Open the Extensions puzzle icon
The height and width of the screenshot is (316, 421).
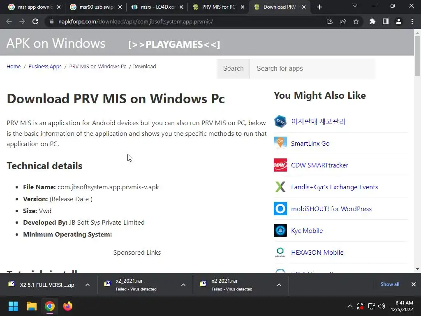point(372,21)
